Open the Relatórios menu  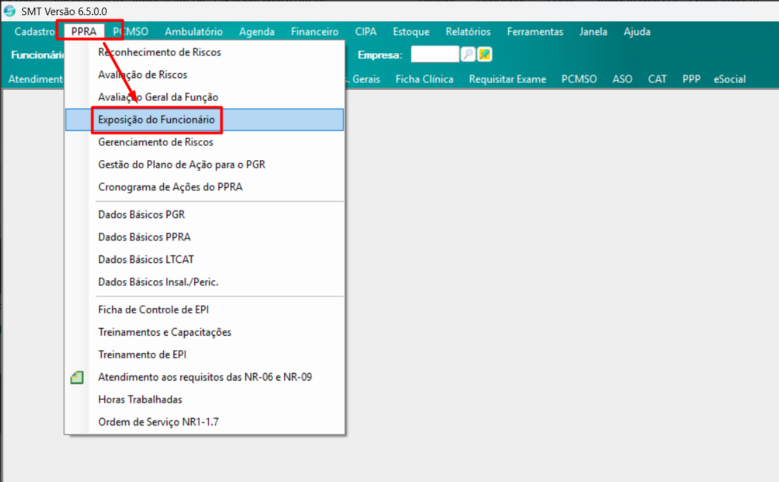[468, 32]
